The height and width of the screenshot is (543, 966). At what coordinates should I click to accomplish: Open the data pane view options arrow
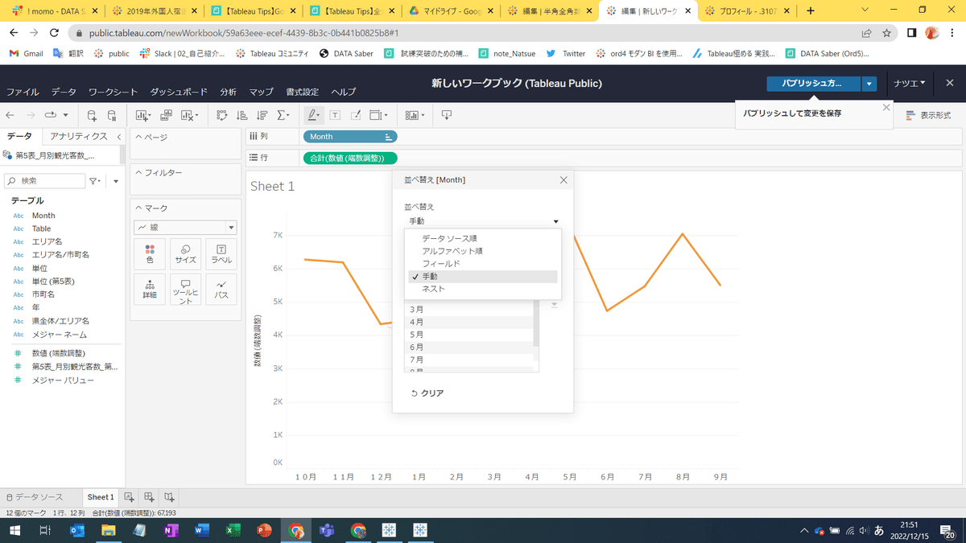tap(116, 181)
